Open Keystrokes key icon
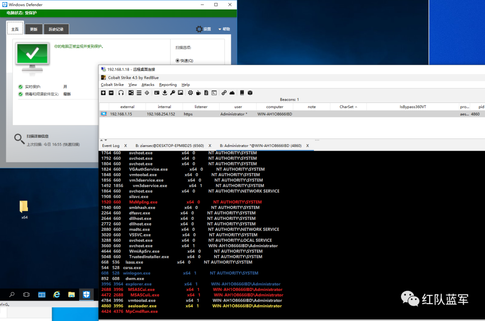 [172, 93]
